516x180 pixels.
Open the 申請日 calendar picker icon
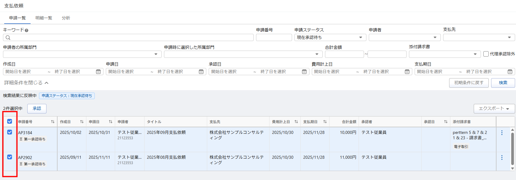[201, 72]
